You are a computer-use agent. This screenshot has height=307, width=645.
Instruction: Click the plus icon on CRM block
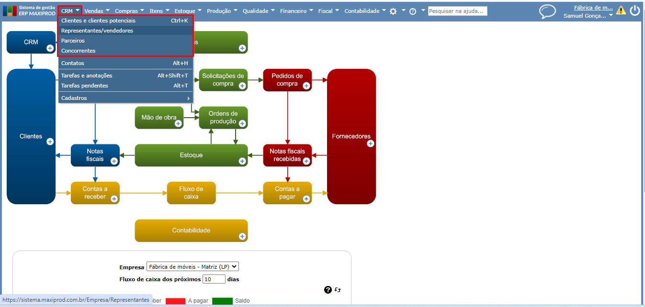pyautogui.click(x=50, y=48)
